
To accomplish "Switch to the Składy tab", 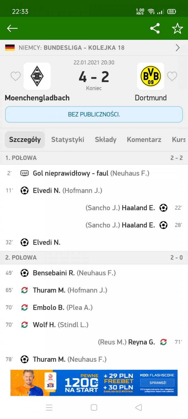I will 106,140.
